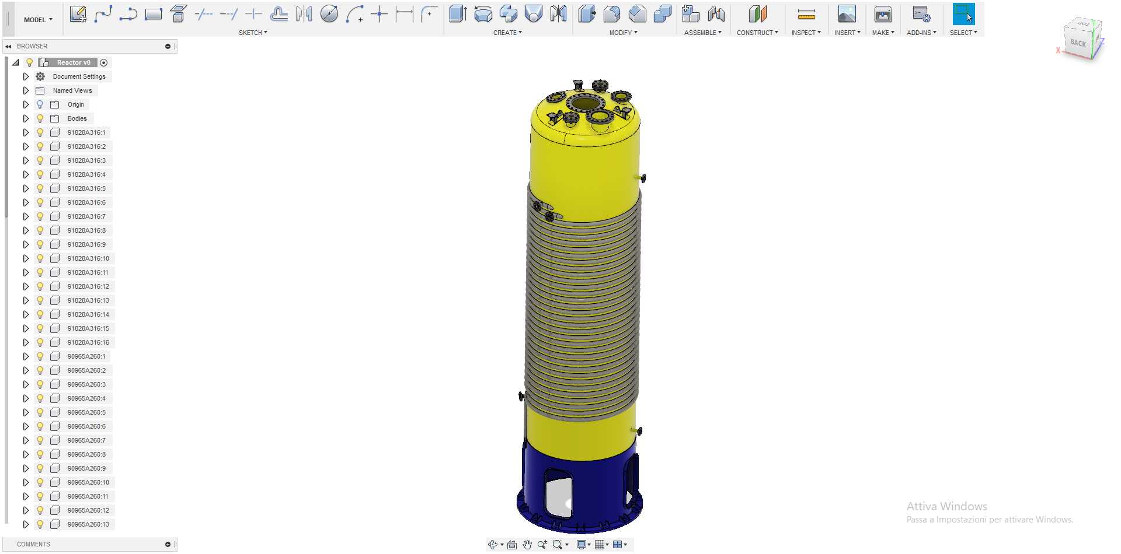Click the 3D Print make icon
This screenshot has height=554, width=1121.
(x=883, y=14)
